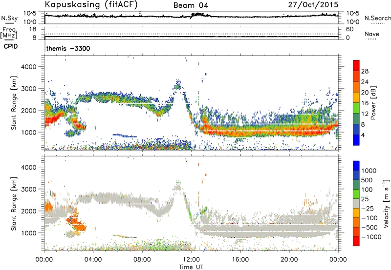Click the 500 label on Velocity colorbar
This screenshot has width=391, height=270.
367,180
